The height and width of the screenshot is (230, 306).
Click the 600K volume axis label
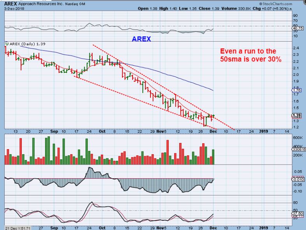(298, 138)
